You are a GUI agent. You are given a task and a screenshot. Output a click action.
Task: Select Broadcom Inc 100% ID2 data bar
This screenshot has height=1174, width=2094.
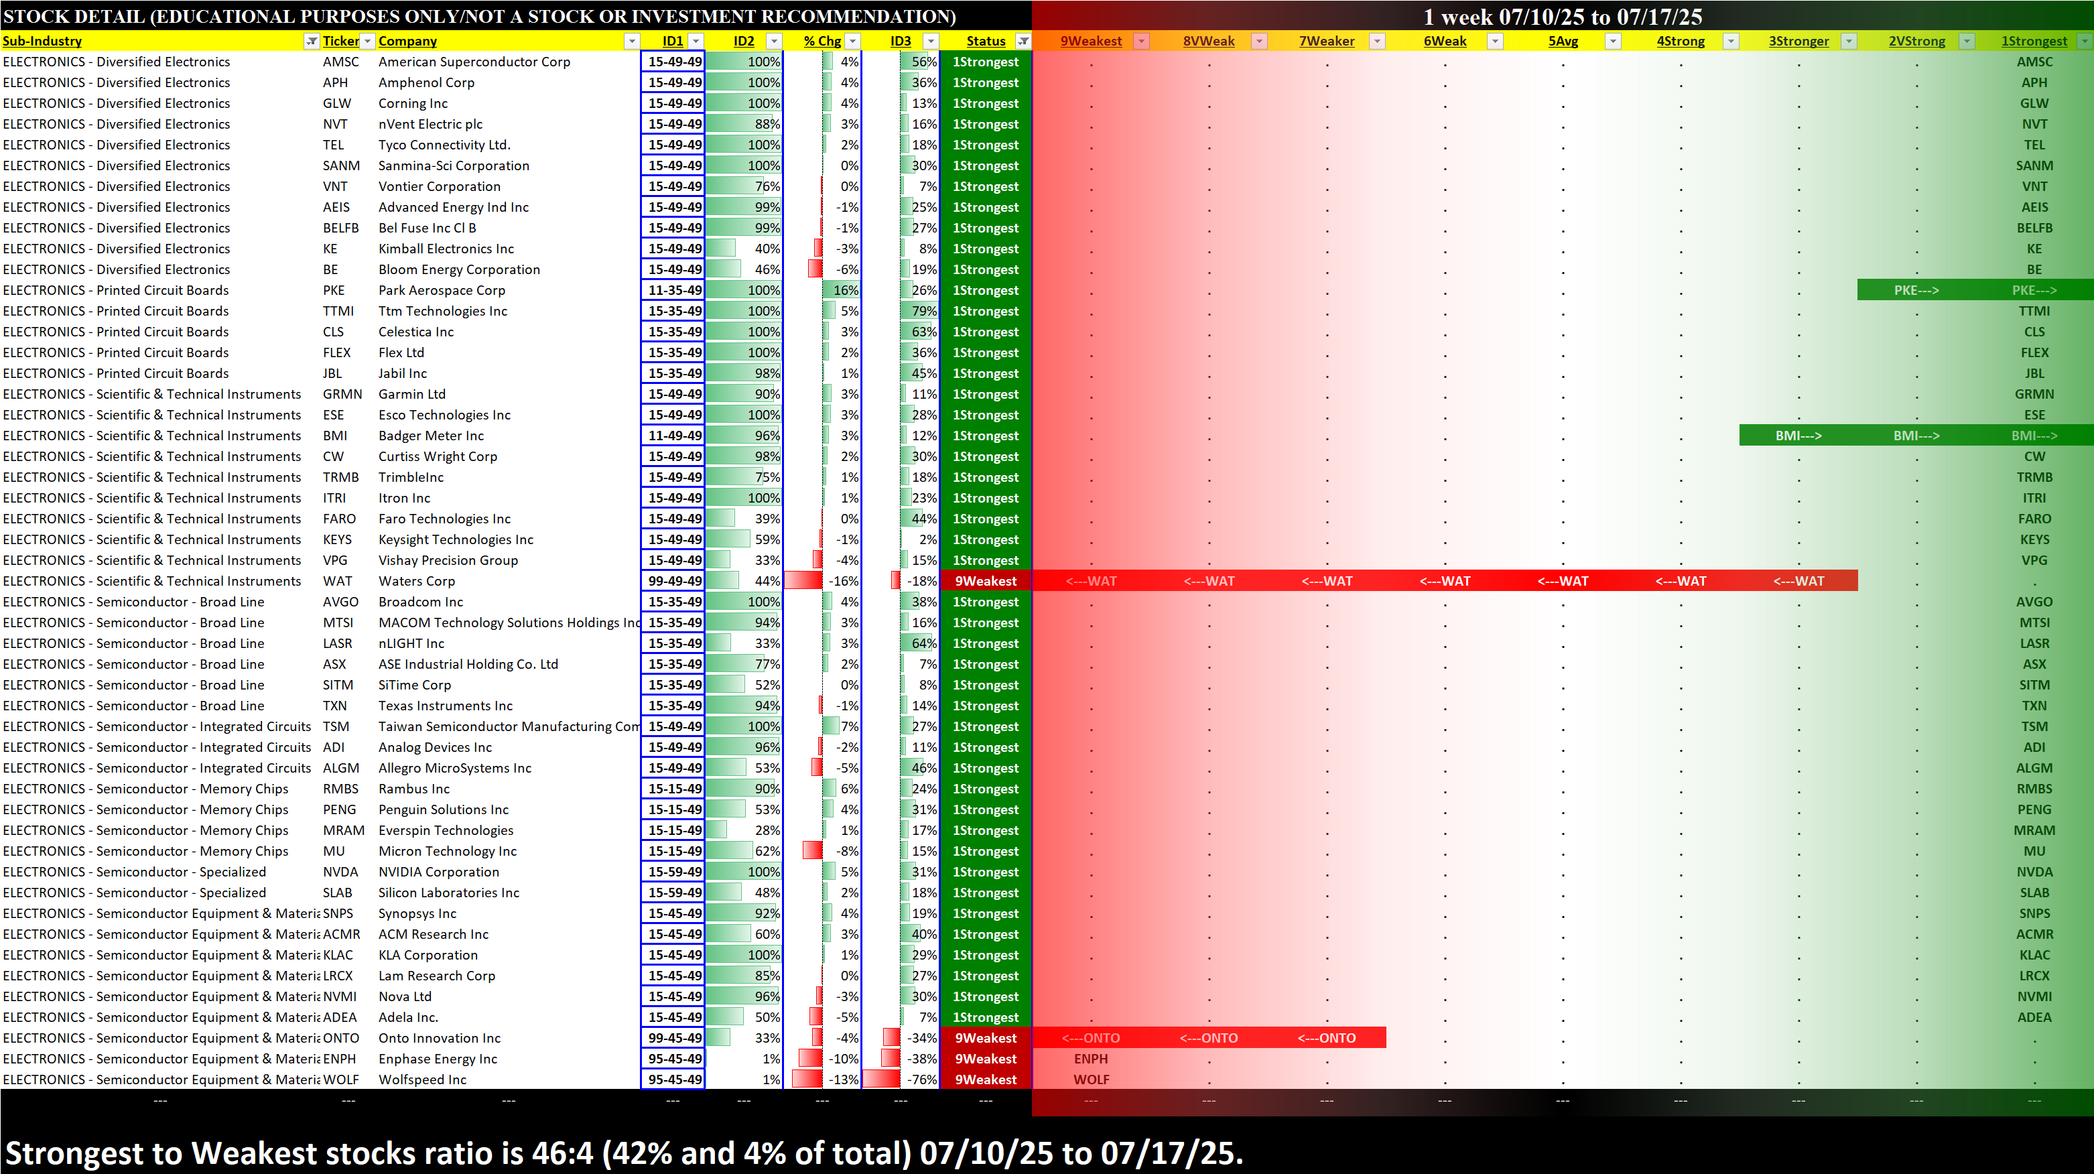tap(744, 602)
